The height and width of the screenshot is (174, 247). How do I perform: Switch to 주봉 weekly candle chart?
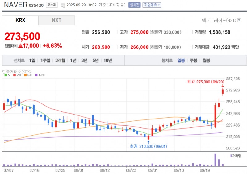[x=194, y=60]
